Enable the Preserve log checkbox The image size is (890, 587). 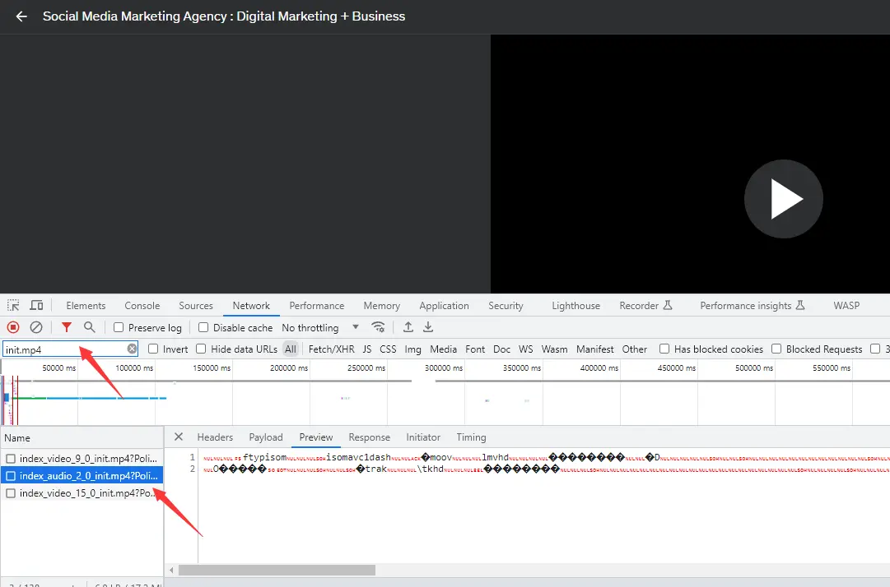(x=119, y=327)
